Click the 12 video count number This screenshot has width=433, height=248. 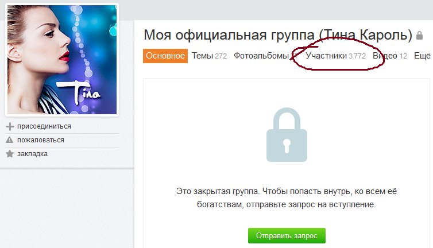pyautogui.click(x=403, y=56)
